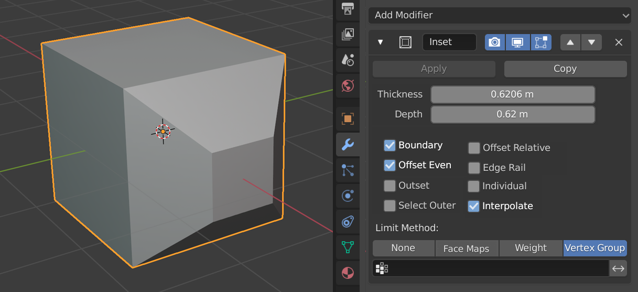This screenshot has width=638, height=292.
Task: Click the Apply button
Action: tap(434, 69)
